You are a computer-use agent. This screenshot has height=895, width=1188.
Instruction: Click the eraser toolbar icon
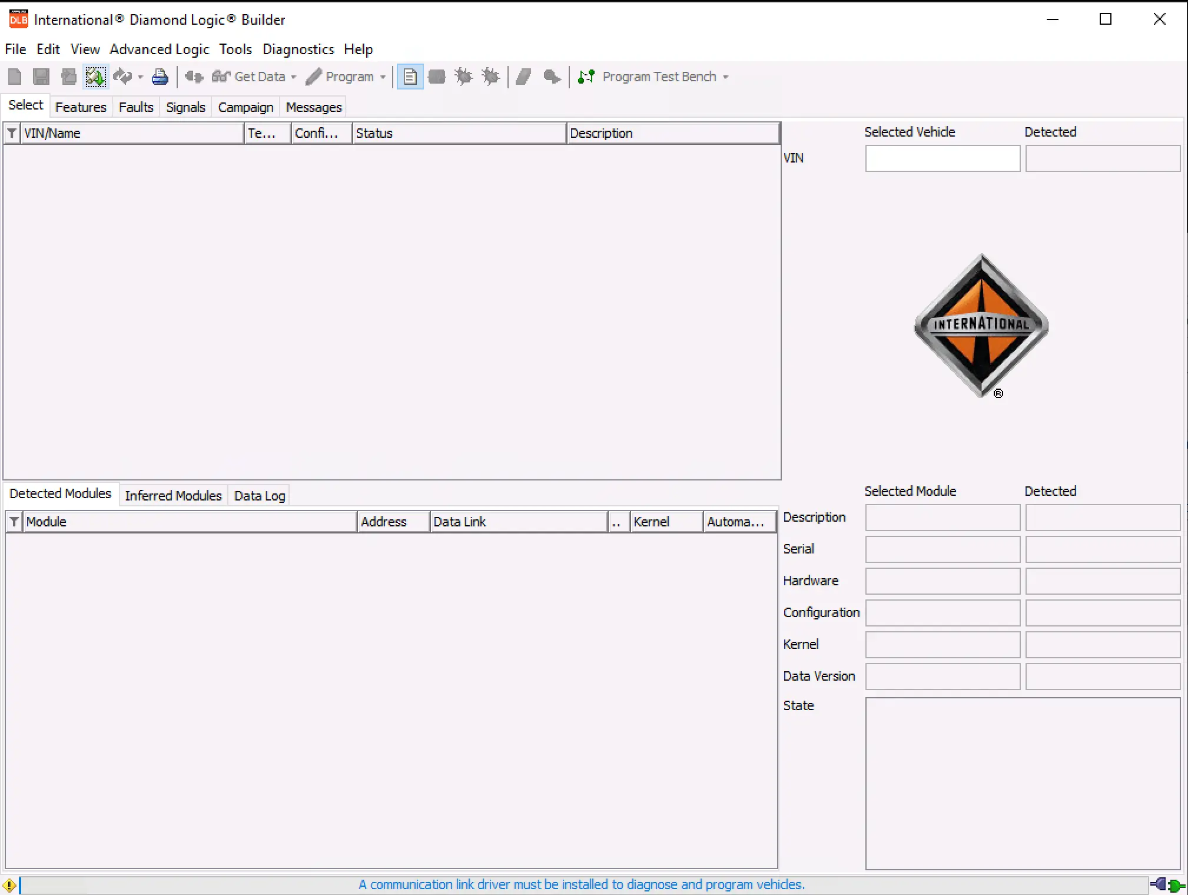(523, 77)
